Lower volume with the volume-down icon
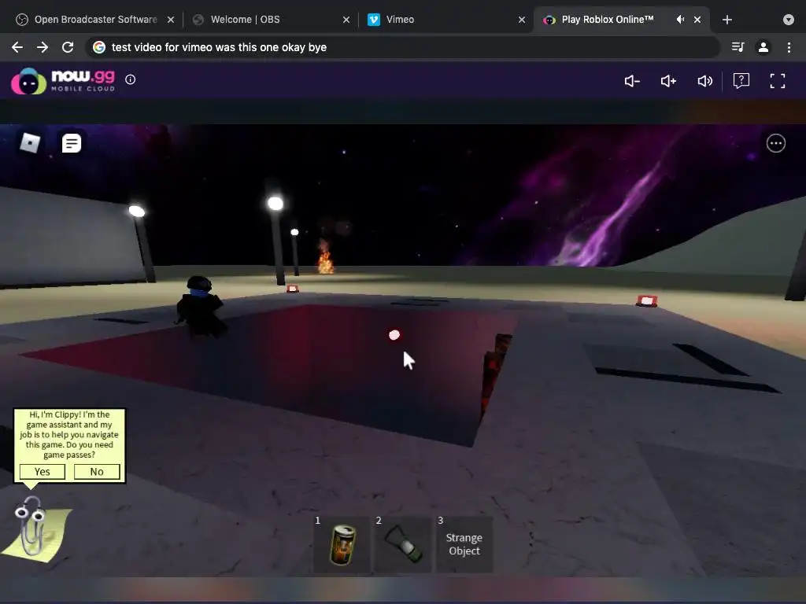 (x=632, y=81)
